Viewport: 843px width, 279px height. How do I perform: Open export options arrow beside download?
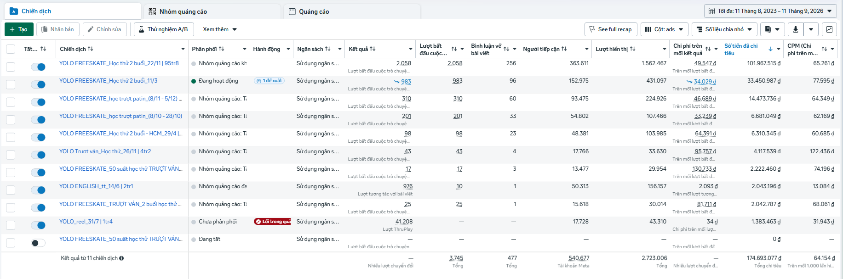811,29
